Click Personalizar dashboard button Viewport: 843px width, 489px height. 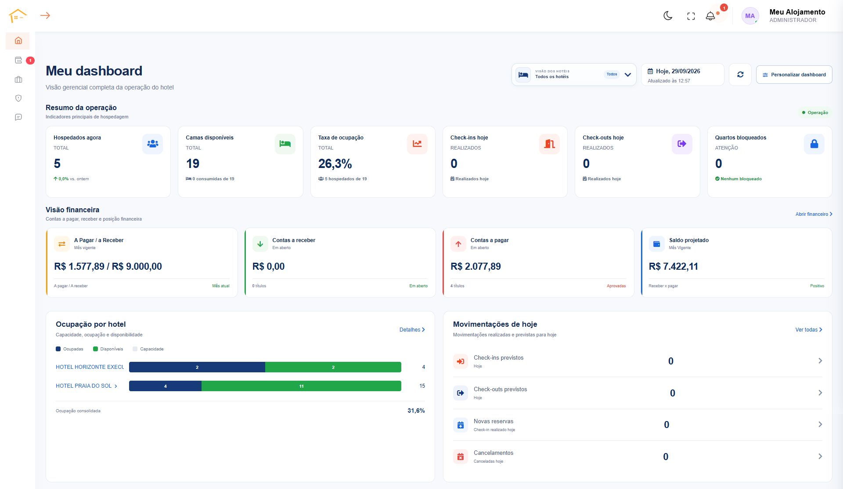[794, 75]
